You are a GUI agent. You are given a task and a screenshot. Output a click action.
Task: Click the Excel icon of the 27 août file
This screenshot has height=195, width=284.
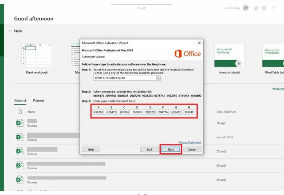[20, 151]
